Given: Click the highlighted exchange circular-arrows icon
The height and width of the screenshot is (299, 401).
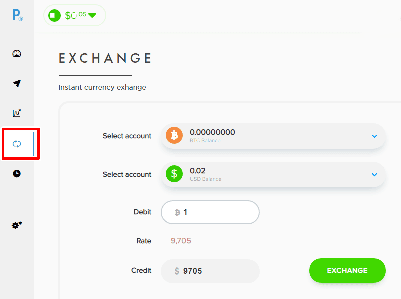Looking at the screenshot, I should [17, 144].
